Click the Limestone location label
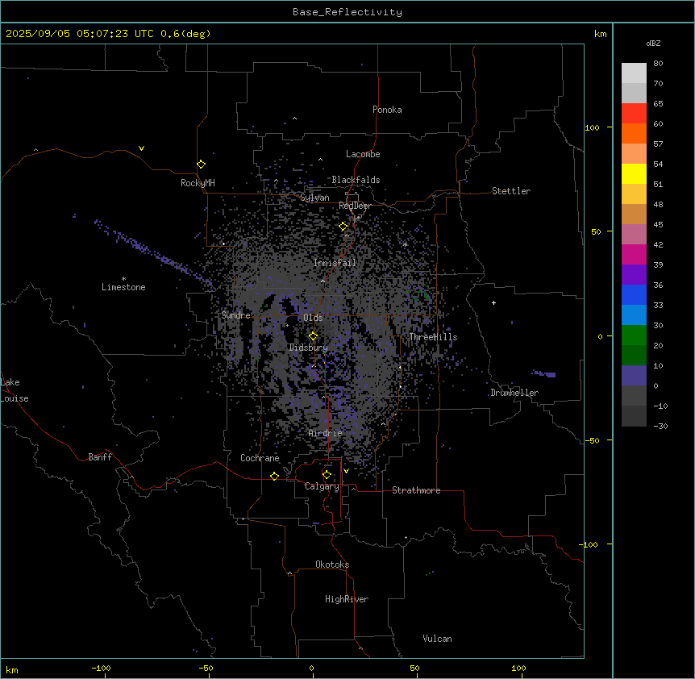Screen dimensions: 695x679 click(x=123, y=287)
